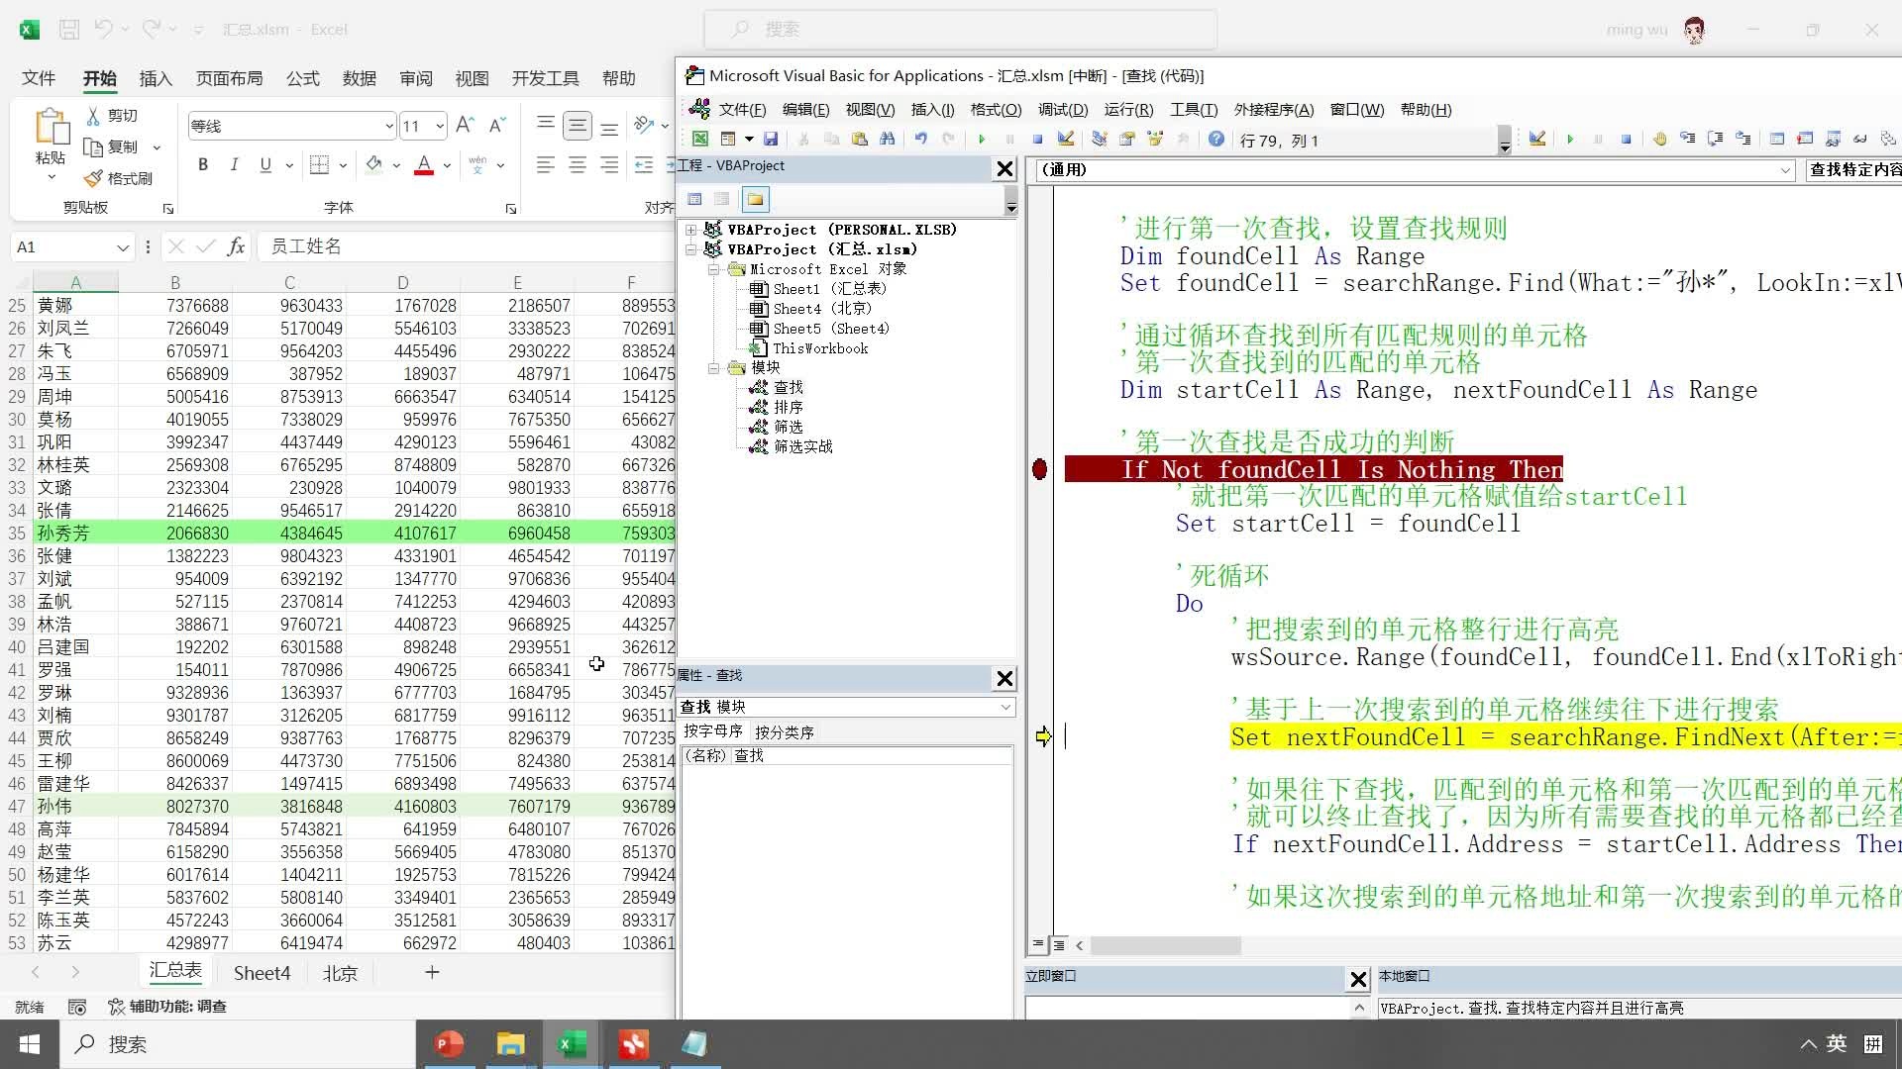Viewport: 1902px width, 1069px height.
Task: Open Excel from Windows taskbar
Action: point(572,1044)
